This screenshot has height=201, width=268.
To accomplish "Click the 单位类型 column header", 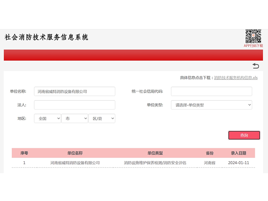I will [155, 153].
